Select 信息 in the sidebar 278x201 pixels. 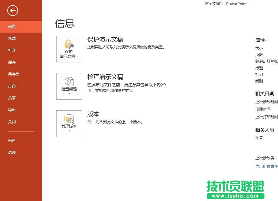coord(21,27)
